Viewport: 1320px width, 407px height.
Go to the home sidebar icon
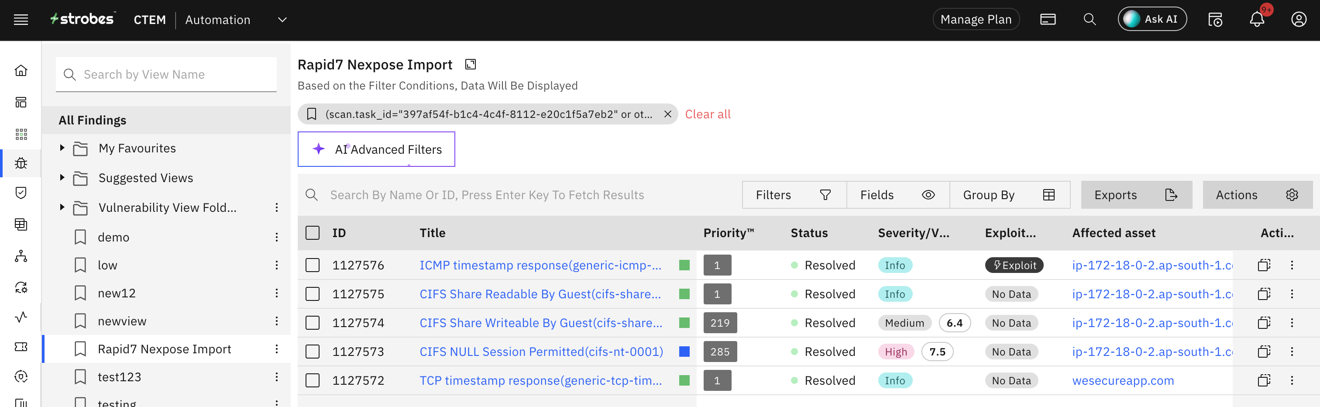[x=21, y=70]
